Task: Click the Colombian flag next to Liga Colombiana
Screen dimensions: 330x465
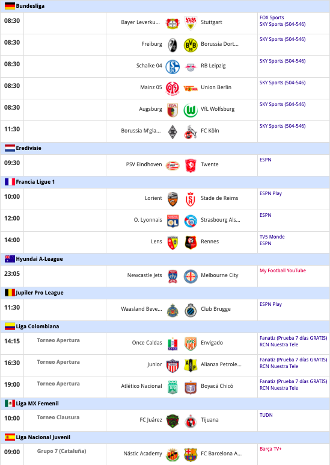Action: 10,326
